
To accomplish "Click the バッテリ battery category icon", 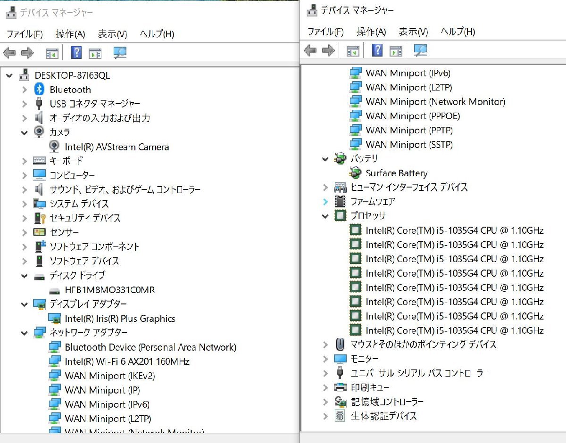I will point(340,159).
